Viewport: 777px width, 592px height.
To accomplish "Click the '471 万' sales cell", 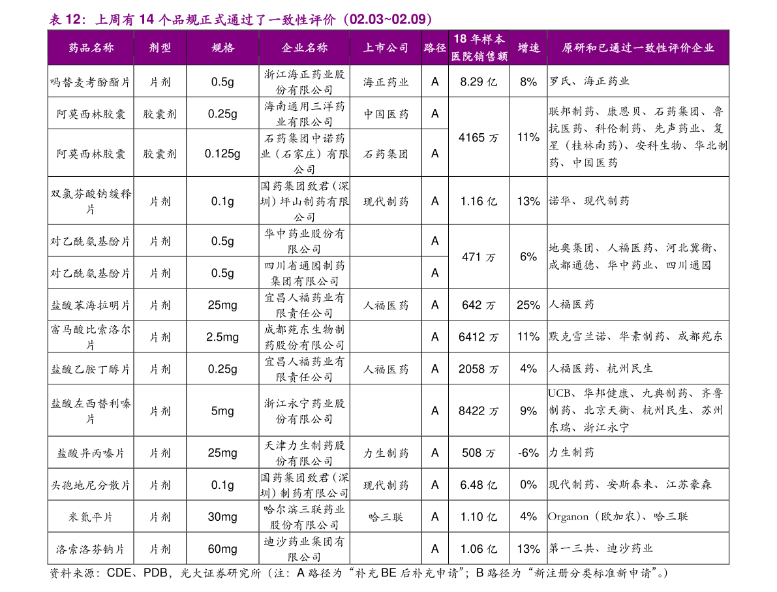I will click(479, 257).
